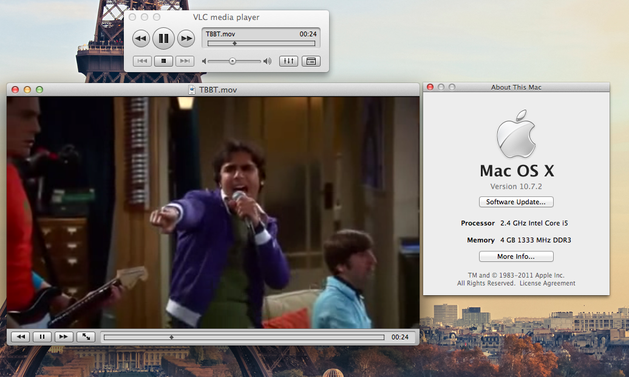Rewind playback in VLC controller window
629x377 pixels.
click(141, 38)
